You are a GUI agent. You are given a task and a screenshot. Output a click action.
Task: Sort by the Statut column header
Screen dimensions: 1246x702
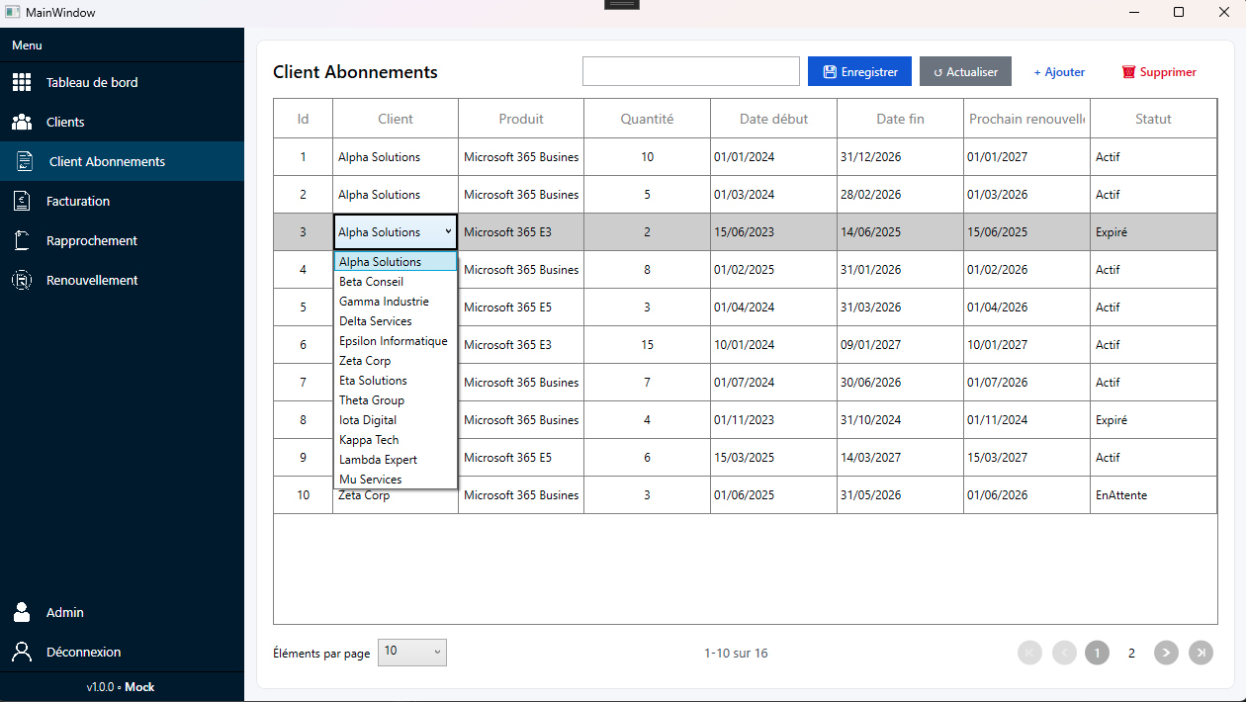point(1153,119)
